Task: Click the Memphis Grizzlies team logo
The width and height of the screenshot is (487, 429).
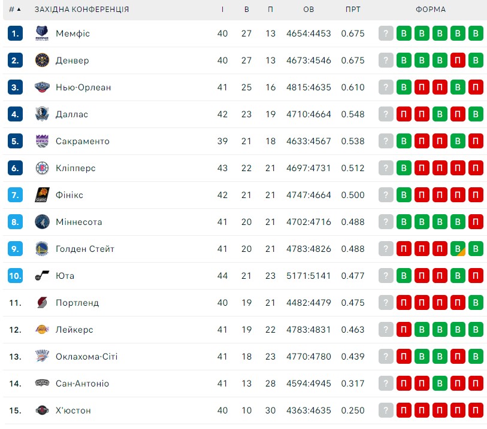Action: [42, 33]
